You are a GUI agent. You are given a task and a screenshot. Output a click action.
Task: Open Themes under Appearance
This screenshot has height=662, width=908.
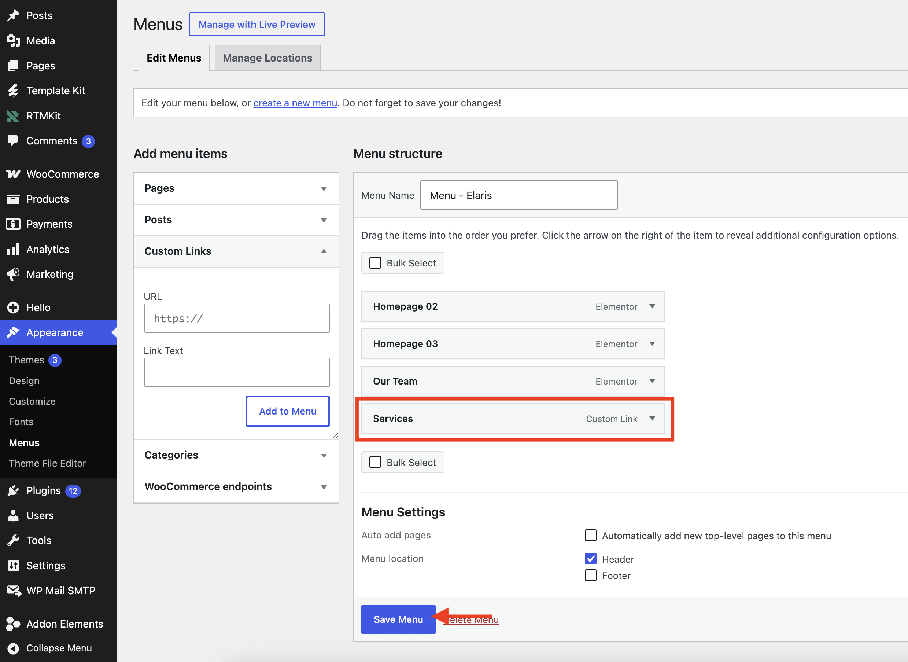(26, 360)
